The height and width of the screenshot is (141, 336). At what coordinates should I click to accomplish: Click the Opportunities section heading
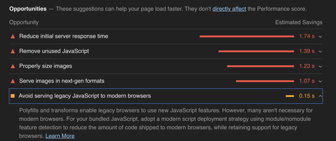[x=28, y=9]
